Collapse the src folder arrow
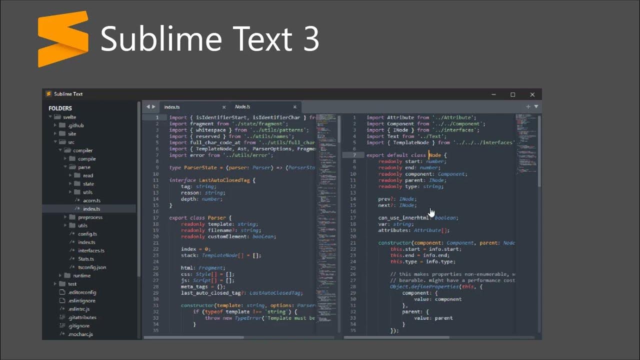The width and height of the screenshot is (640, 360). click(x=55, y=142)
